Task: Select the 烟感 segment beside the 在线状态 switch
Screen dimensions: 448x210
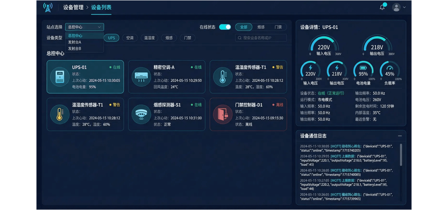Action: pyautogui.click(x=261, y=27)
